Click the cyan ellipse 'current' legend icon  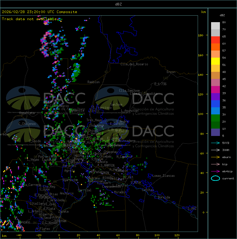[x=215, y=178]
